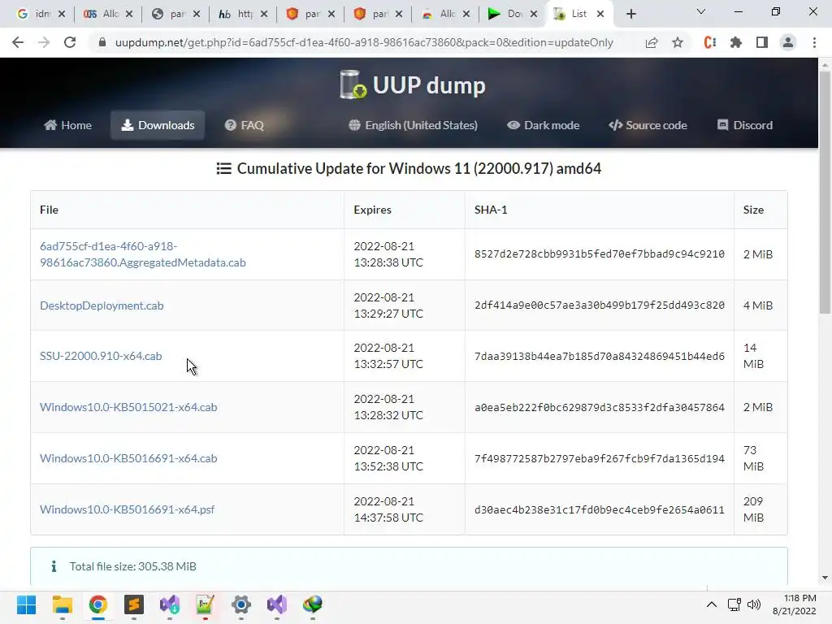Open Settings gear from the taskbar
The image size is (832, 624).
pos(240,604)
